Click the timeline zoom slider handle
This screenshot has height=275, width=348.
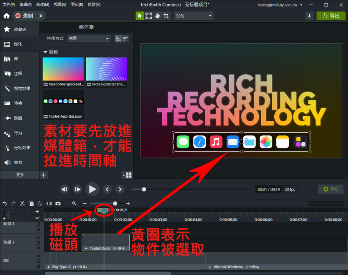pos(115,203)
